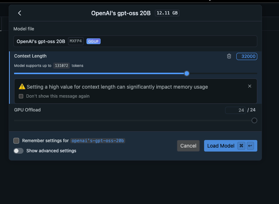Click the Context Length value field 32000

(247, 56)
